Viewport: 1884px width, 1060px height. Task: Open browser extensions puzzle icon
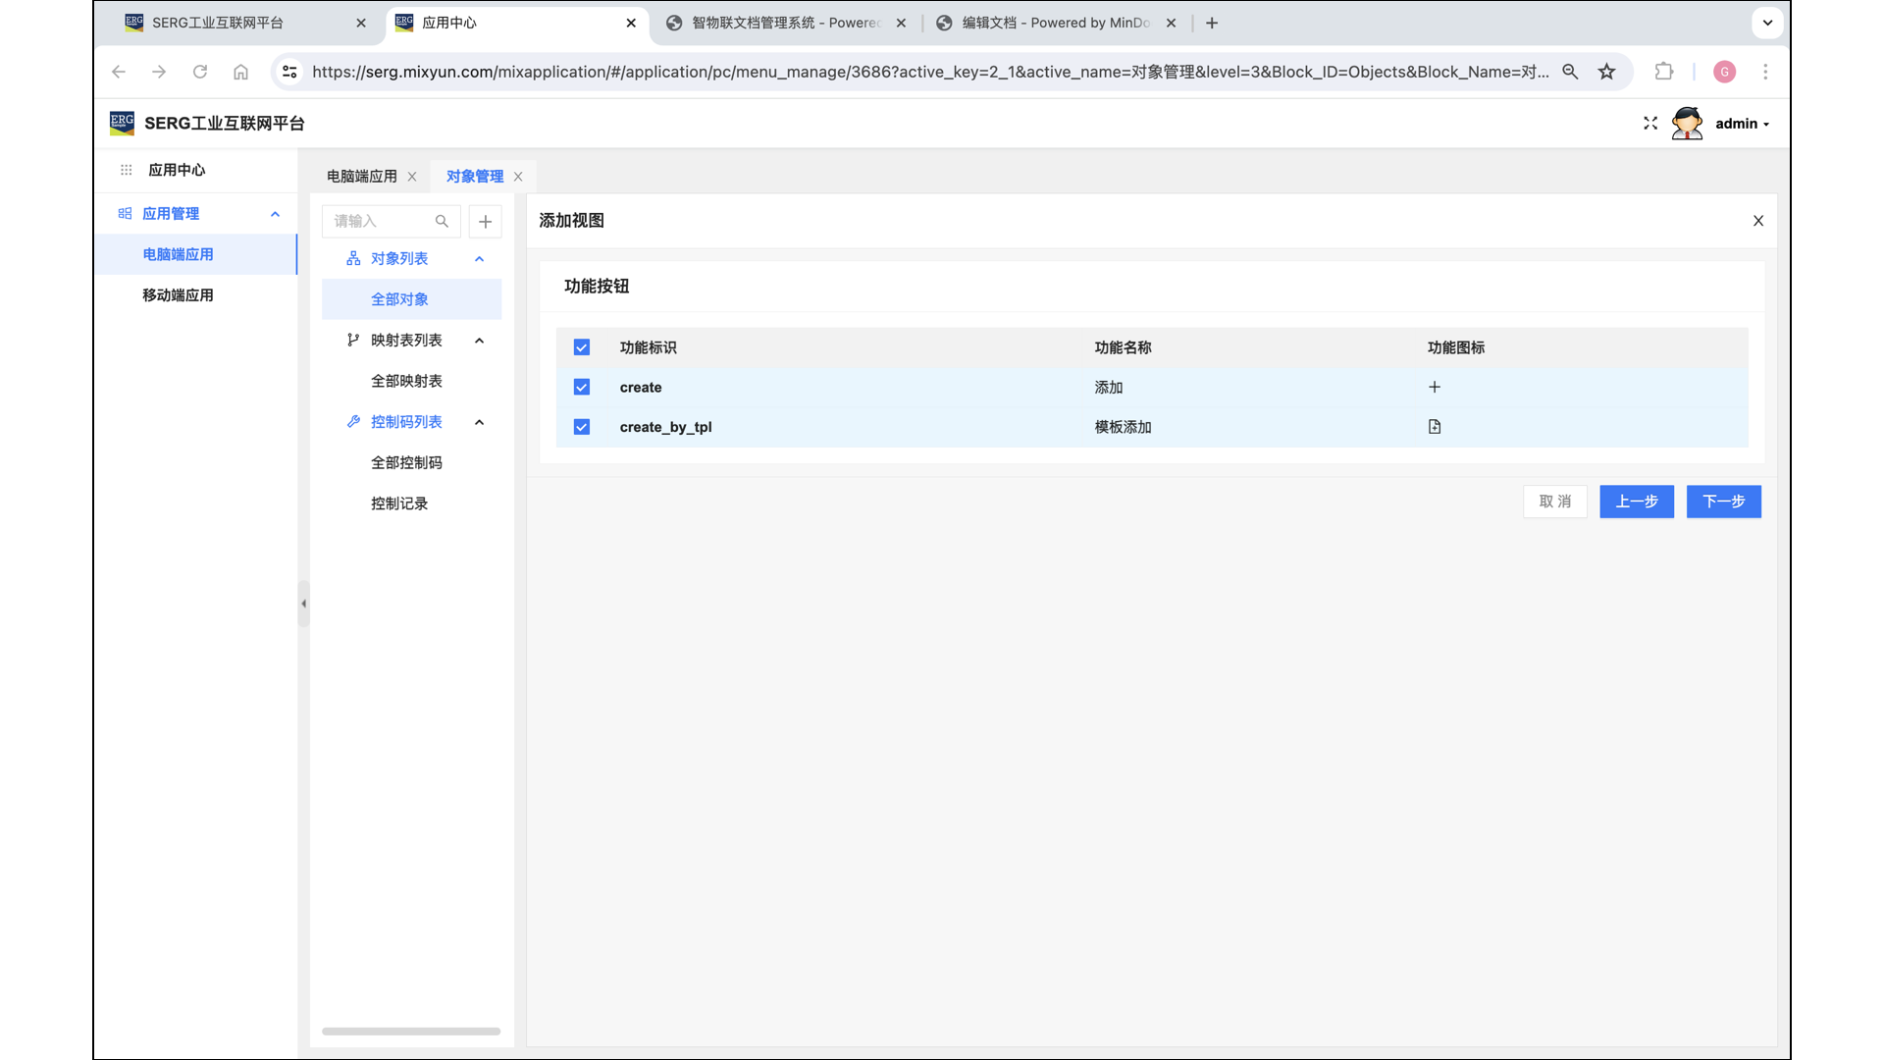1664,72
